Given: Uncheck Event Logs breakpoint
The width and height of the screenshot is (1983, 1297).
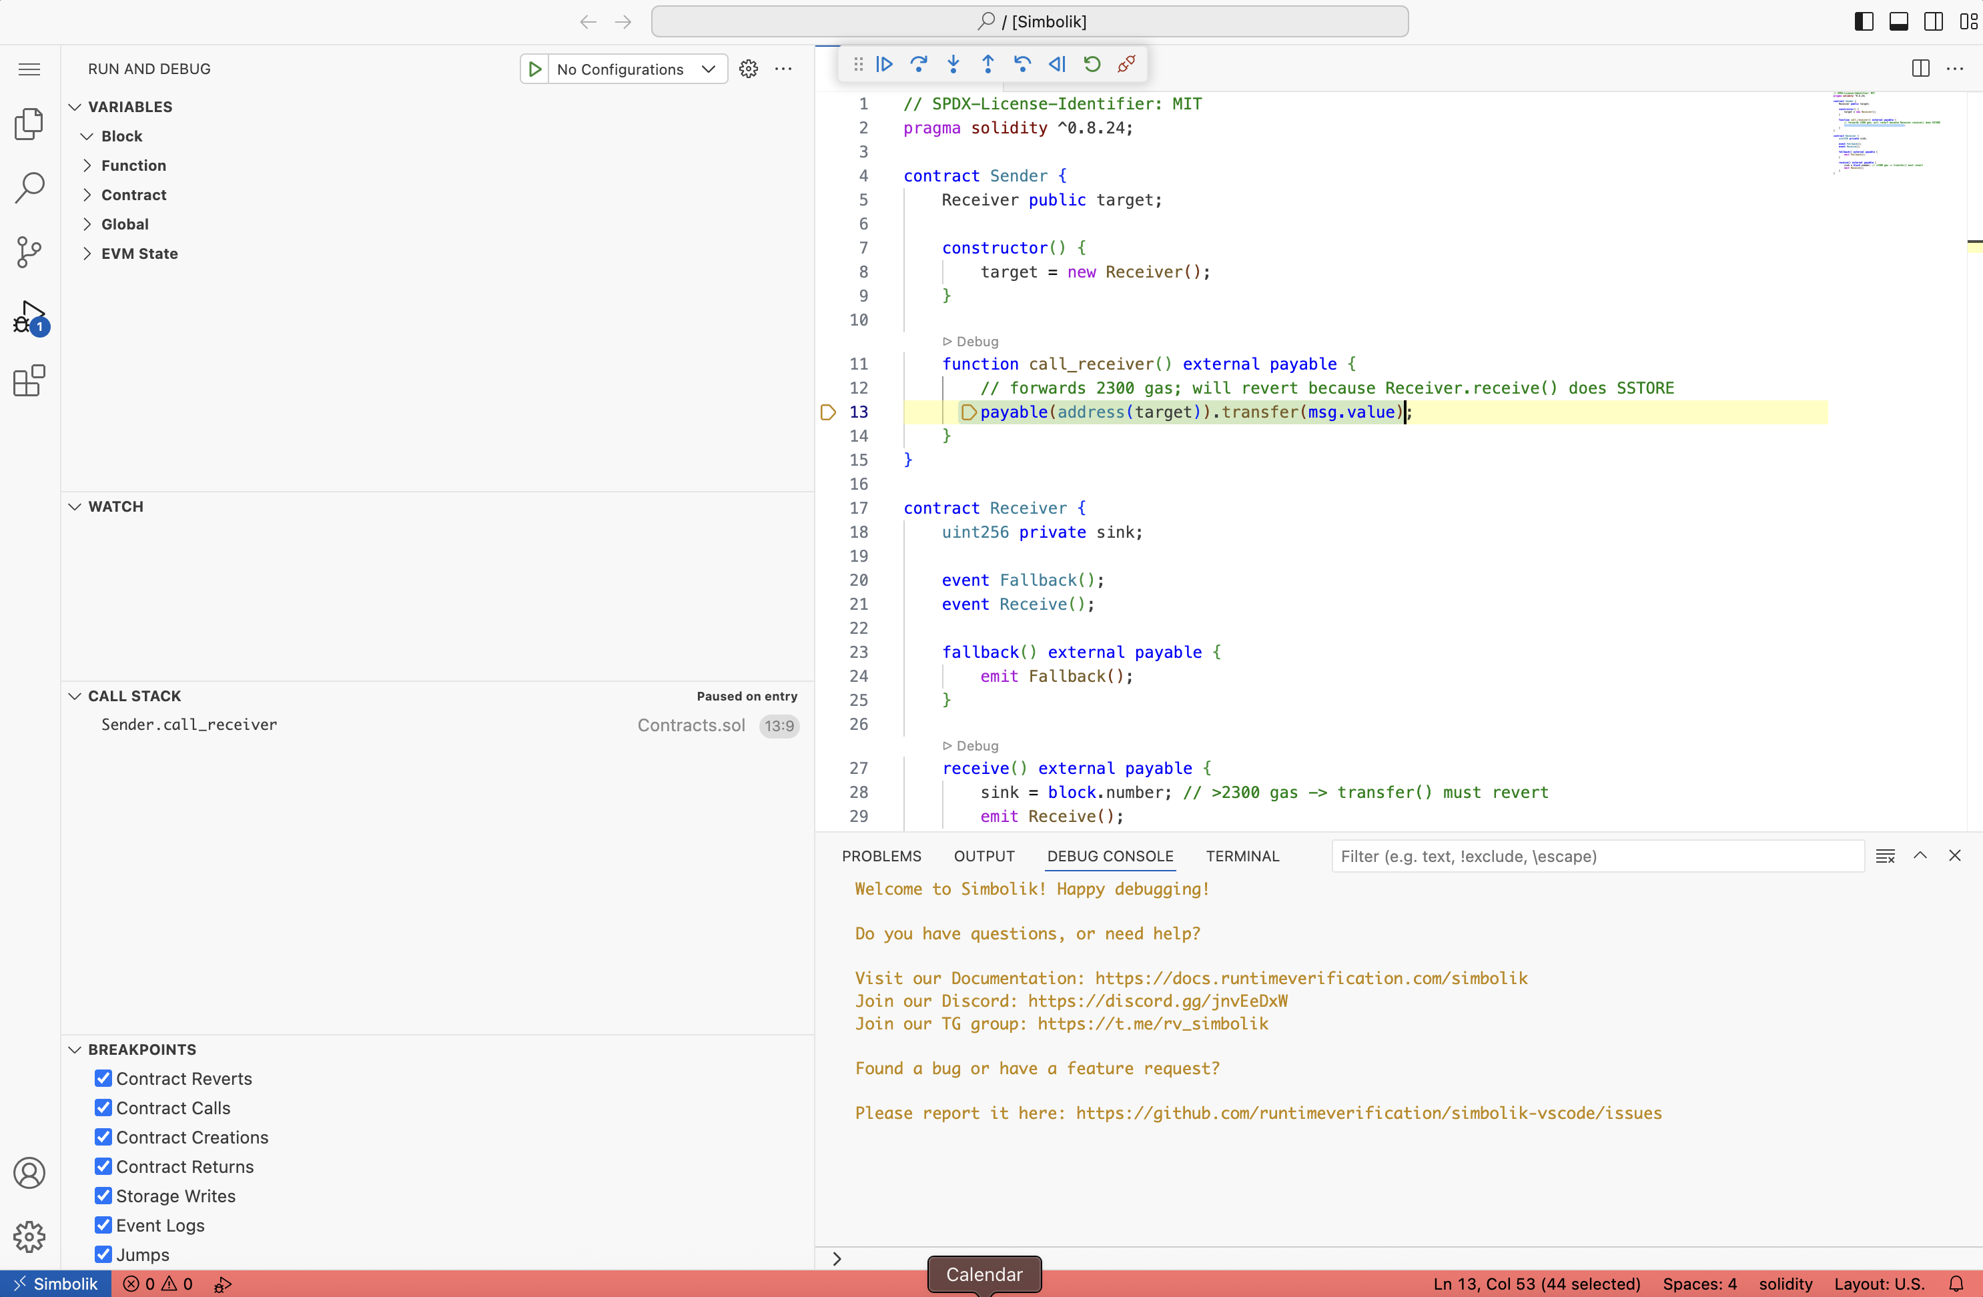Looking at the screenshot, I should (x=103, y=1226).
